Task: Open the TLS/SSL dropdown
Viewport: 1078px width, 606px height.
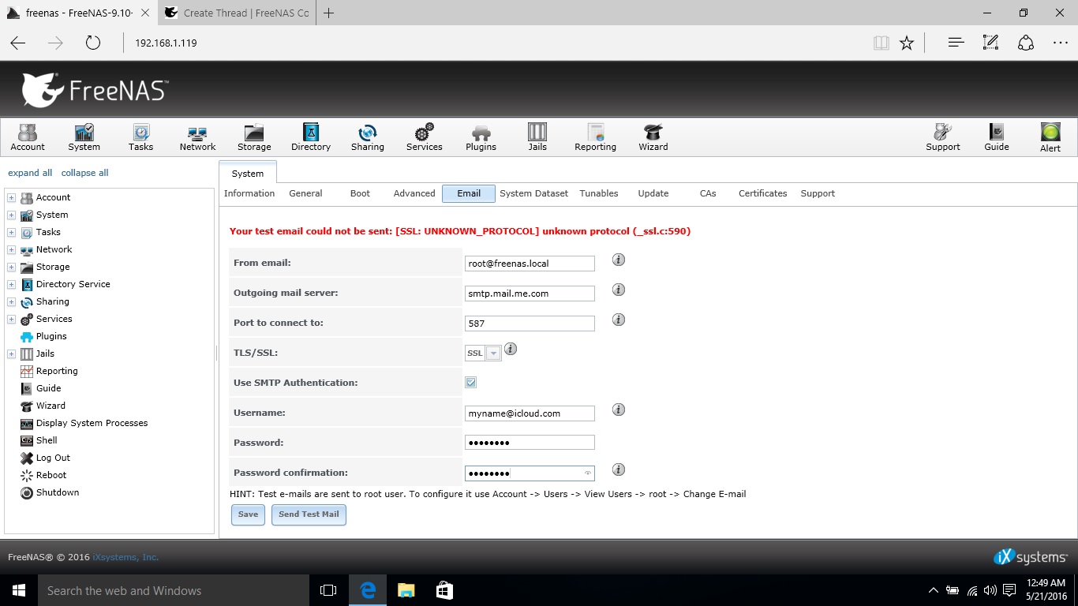Action: (494, 353)
